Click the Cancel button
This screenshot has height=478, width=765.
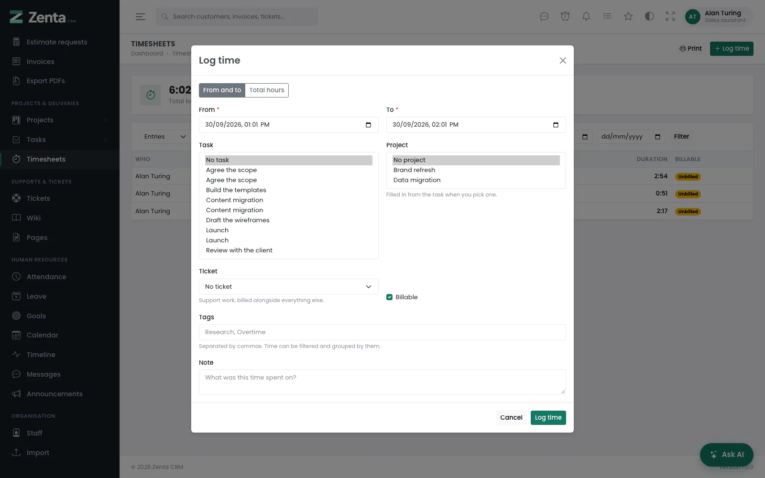point(511,418)
